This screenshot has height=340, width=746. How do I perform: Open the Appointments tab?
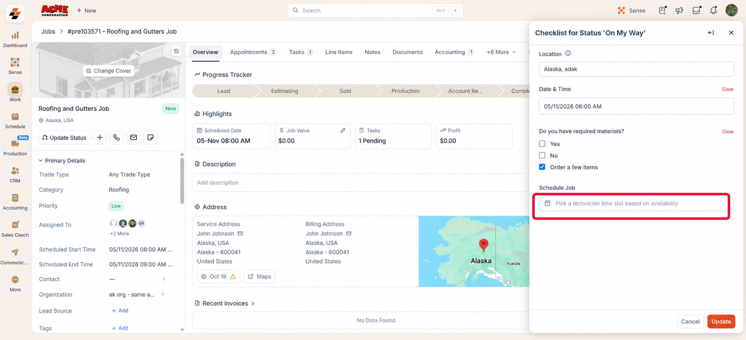coord(253,52)
